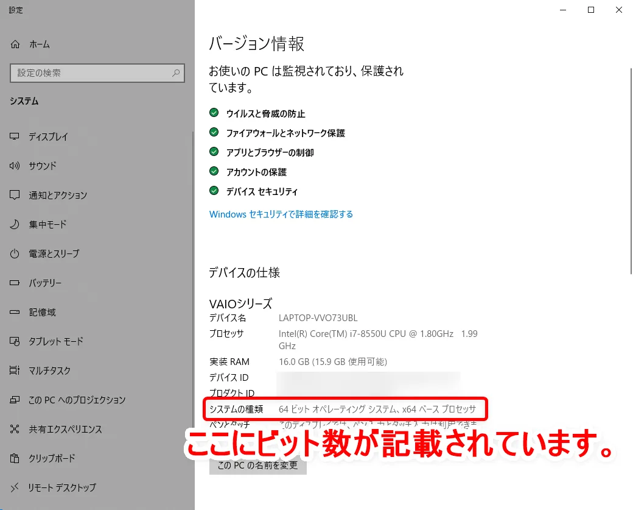Click the Multitasking icon
Viewport: 633px width, 510px height.
pos(15,370)
